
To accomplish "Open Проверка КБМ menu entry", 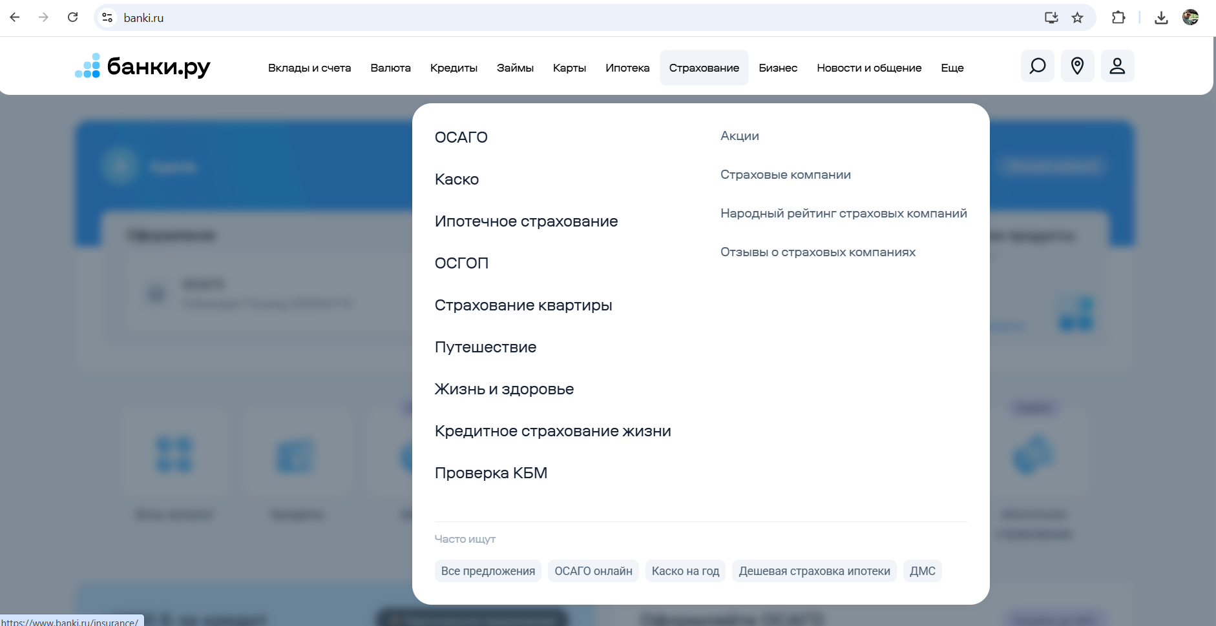I will (x=490, y=473).
